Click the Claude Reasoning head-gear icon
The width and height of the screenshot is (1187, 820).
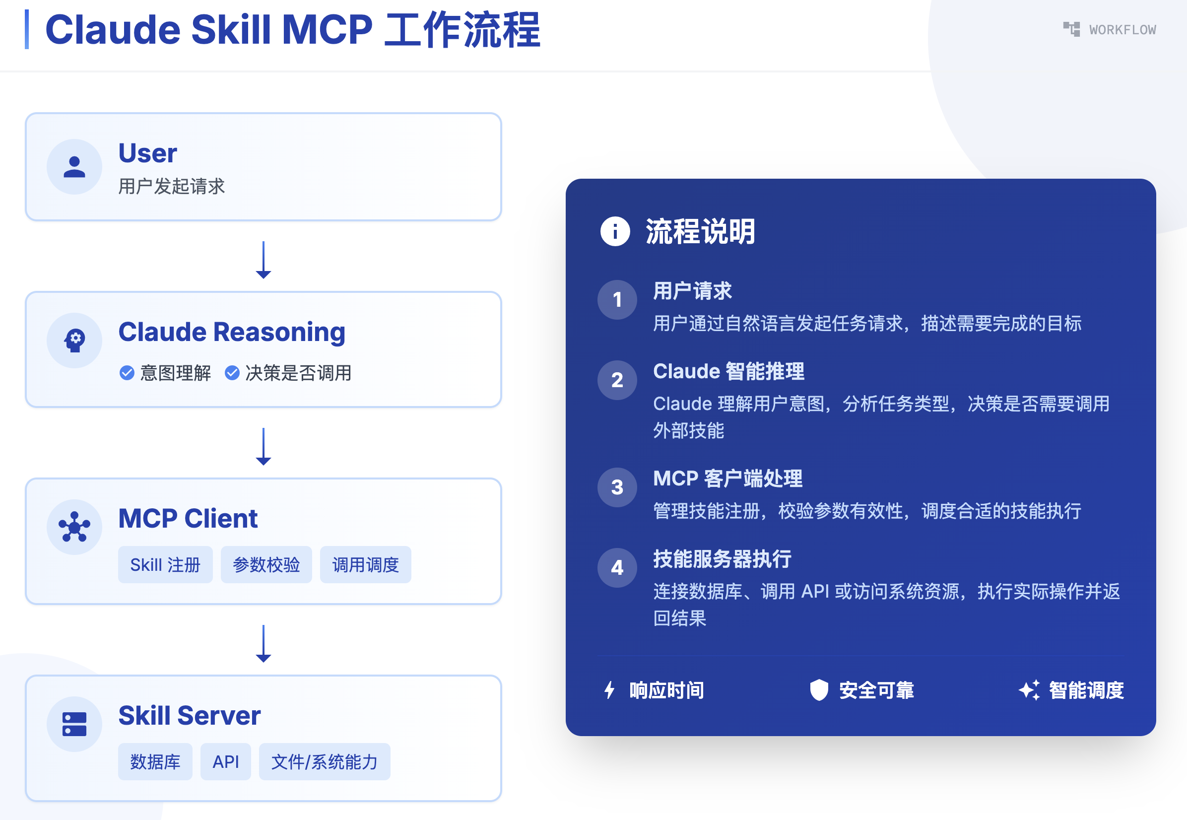point(74,340)
